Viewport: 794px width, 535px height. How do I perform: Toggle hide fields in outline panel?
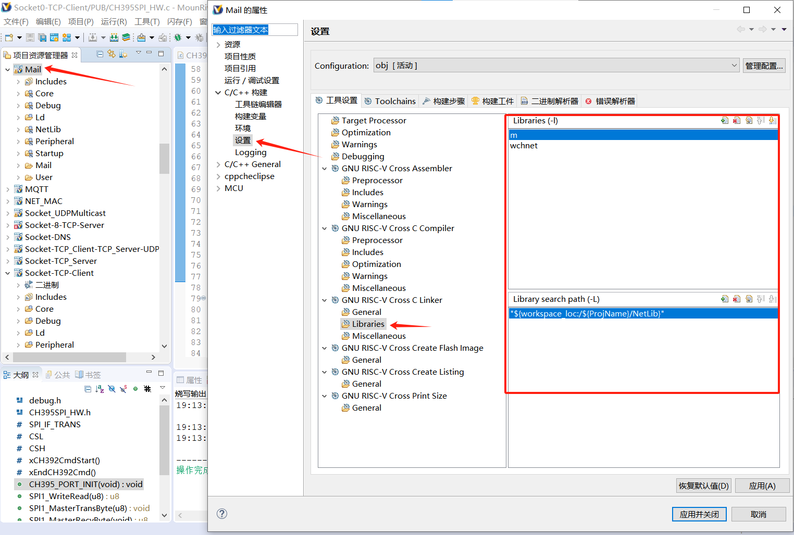pos(111,389)
